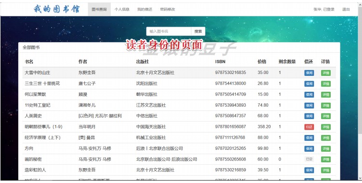Open details for 11处特工皇妃

pyautogui.click(x=325, y=105)
